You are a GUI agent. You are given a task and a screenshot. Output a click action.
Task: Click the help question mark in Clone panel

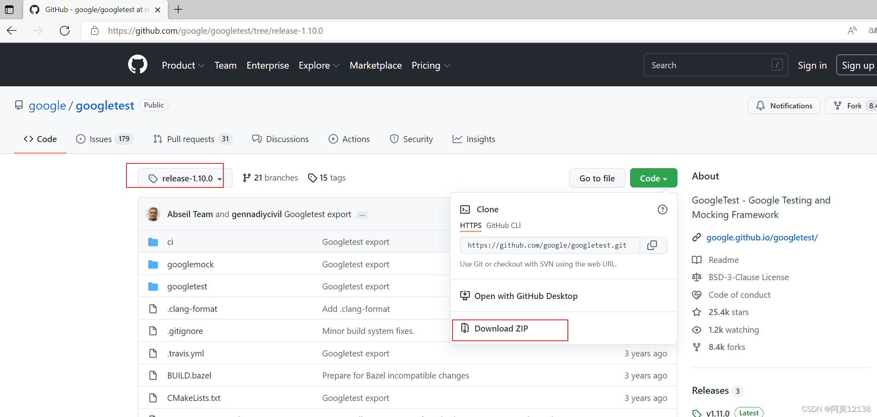(662, 210)
